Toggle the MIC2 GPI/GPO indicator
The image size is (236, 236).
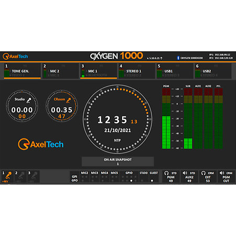84,177
